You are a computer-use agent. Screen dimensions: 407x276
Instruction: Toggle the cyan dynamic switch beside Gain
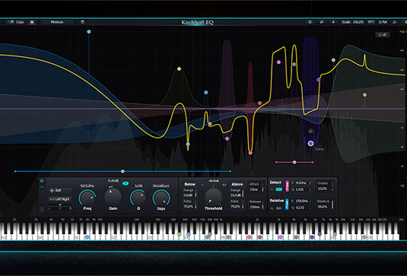pos(126,184)
